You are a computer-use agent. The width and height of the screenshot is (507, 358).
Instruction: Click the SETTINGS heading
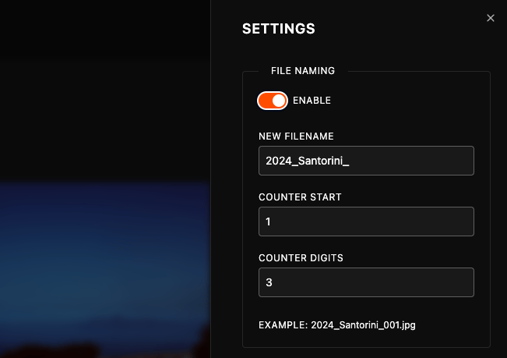click(278, 29)
